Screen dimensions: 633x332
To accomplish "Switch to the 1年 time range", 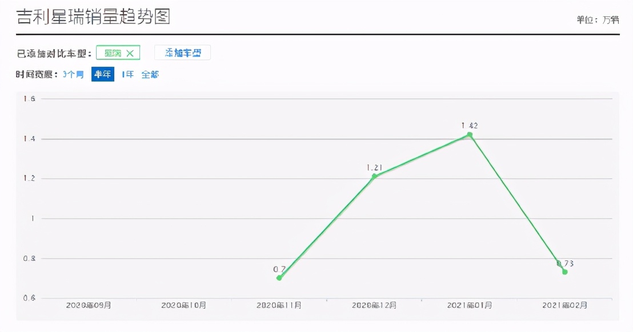I will click(x=127, y=75).
